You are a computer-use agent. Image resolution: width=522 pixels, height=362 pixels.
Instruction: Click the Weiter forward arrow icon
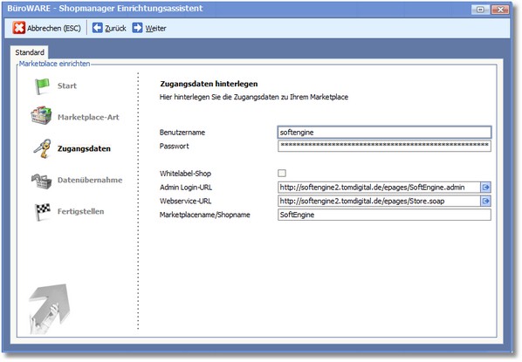tap(137, 28)
